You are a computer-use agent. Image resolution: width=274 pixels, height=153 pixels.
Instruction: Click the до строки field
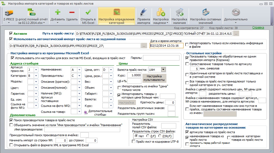pos(92,140)
